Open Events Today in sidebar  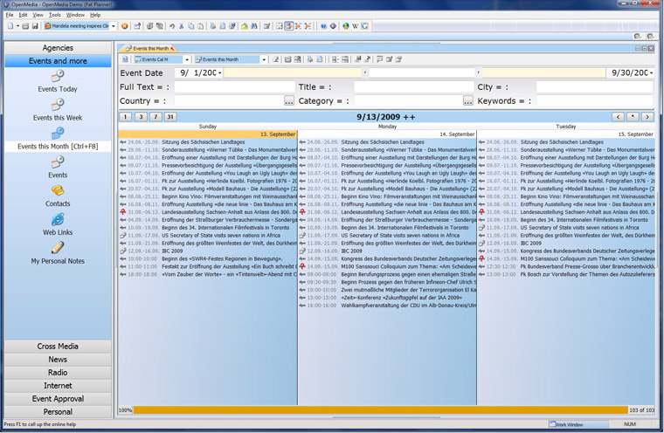click(x=58, y=82)
